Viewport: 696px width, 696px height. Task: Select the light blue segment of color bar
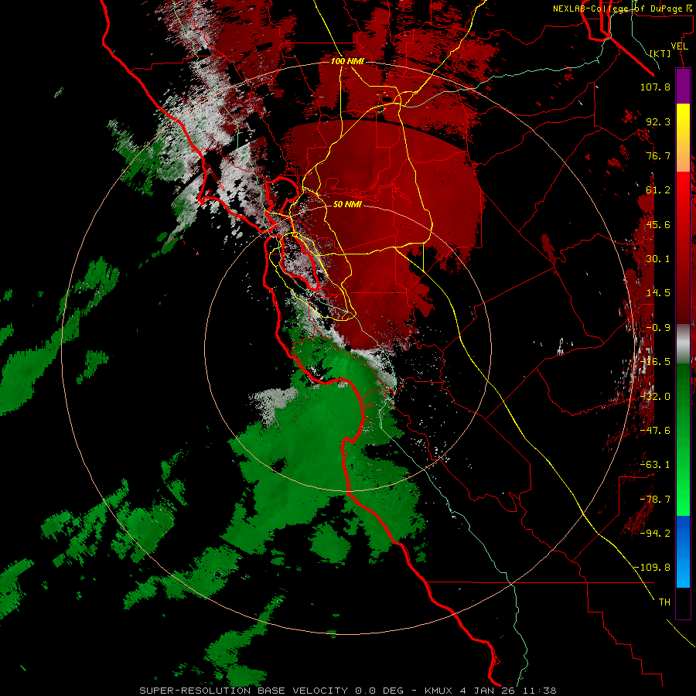[683, 571]
